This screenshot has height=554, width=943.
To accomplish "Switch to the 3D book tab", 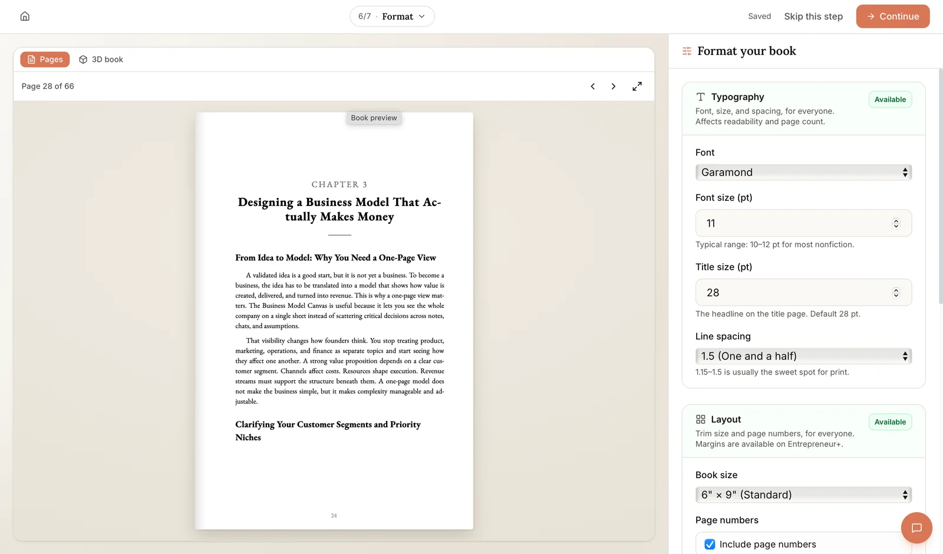I will [101, 59].
